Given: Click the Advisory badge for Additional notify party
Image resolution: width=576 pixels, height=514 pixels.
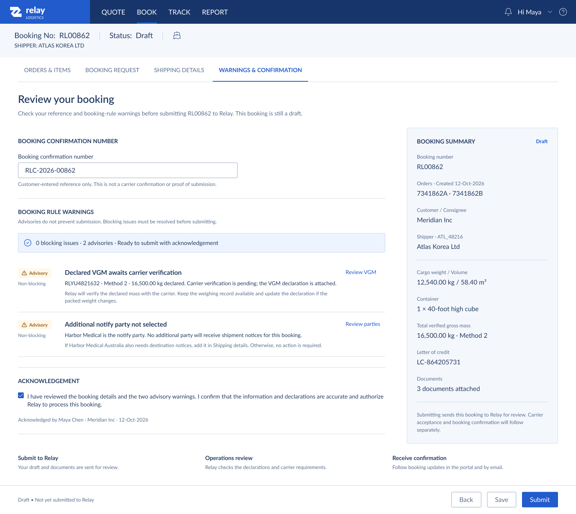Looking at the screenshot, I should point(35,325).
